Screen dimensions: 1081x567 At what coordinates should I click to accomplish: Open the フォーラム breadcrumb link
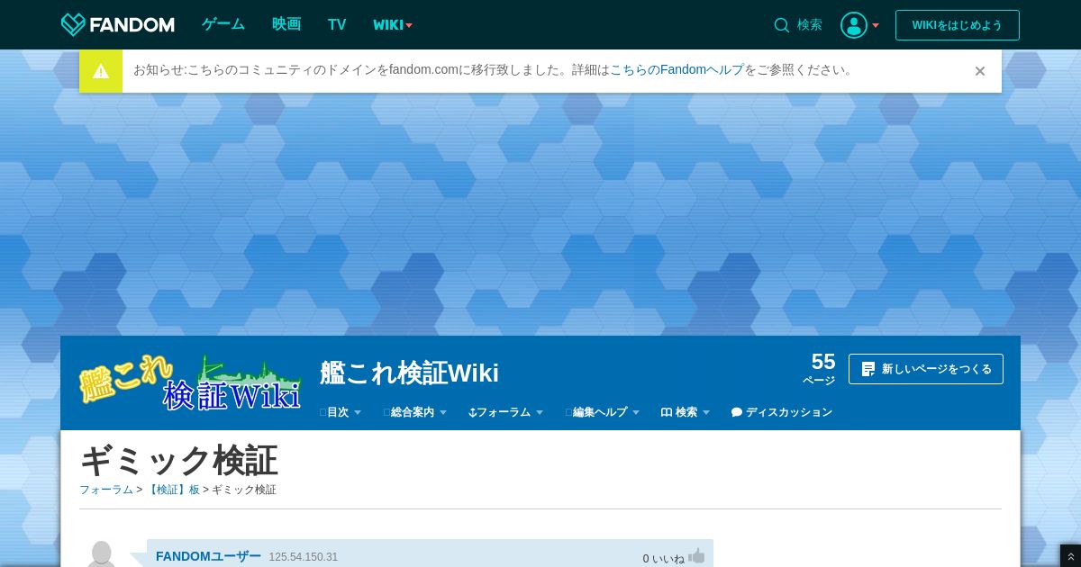click(106, 490)
